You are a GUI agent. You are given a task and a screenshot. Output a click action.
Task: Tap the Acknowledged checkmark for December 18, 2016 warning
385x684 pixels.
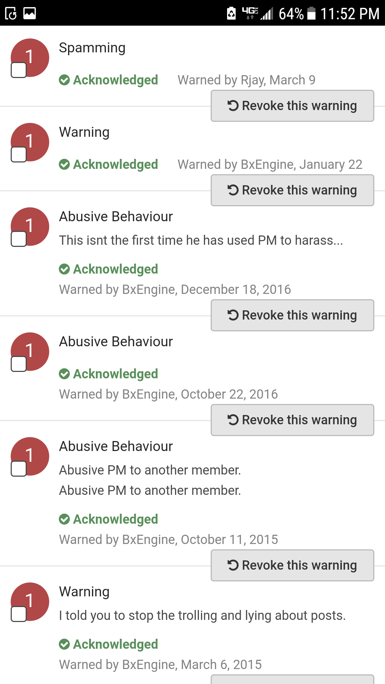pos(65,269)
